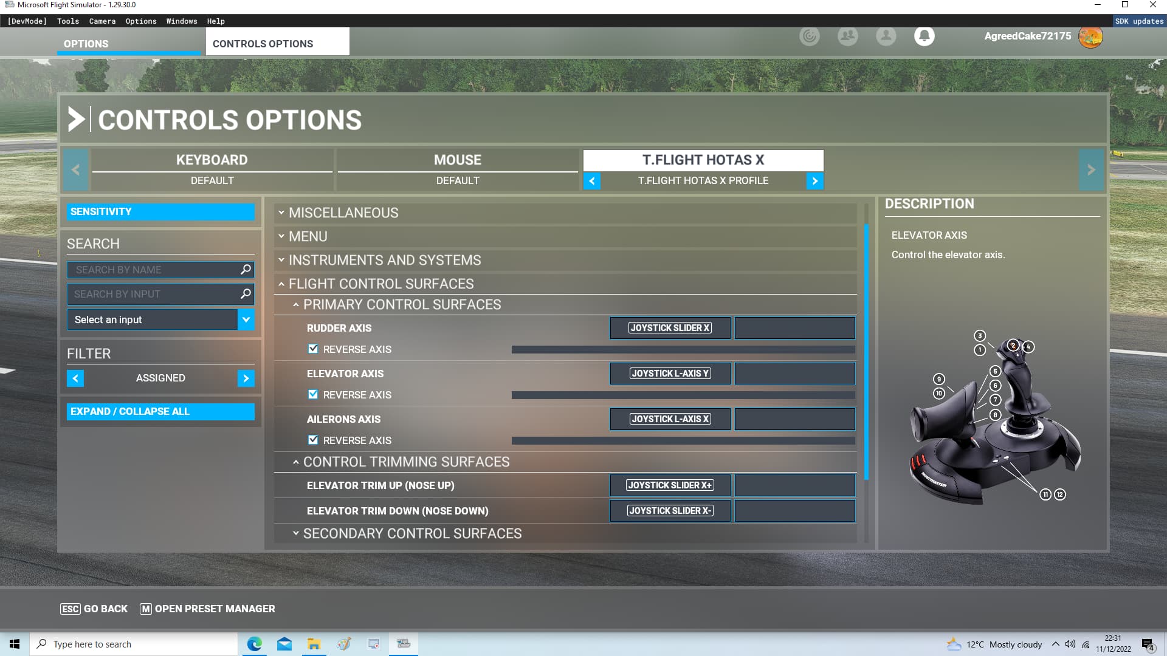Open Microsoft Edge from the taskbar

point(255,644)
